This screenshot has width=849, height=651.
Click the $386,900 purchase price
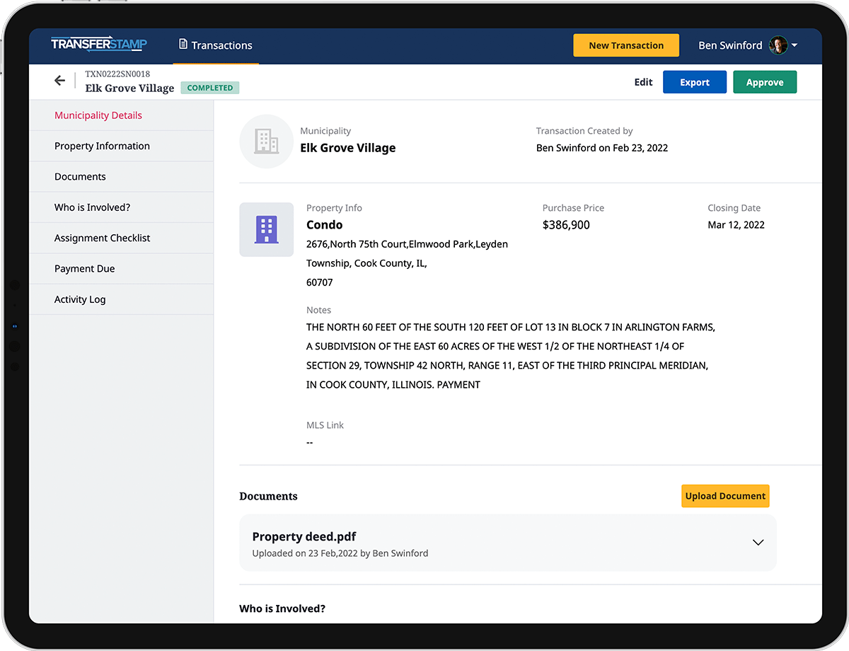[x=566, y=225]
